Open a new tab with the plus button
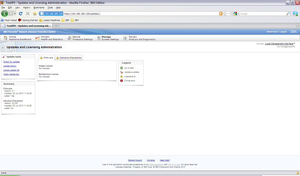Image resolution: width=300 pixels, height=176 pixels. pyautogui.click(x=56, y=26)
